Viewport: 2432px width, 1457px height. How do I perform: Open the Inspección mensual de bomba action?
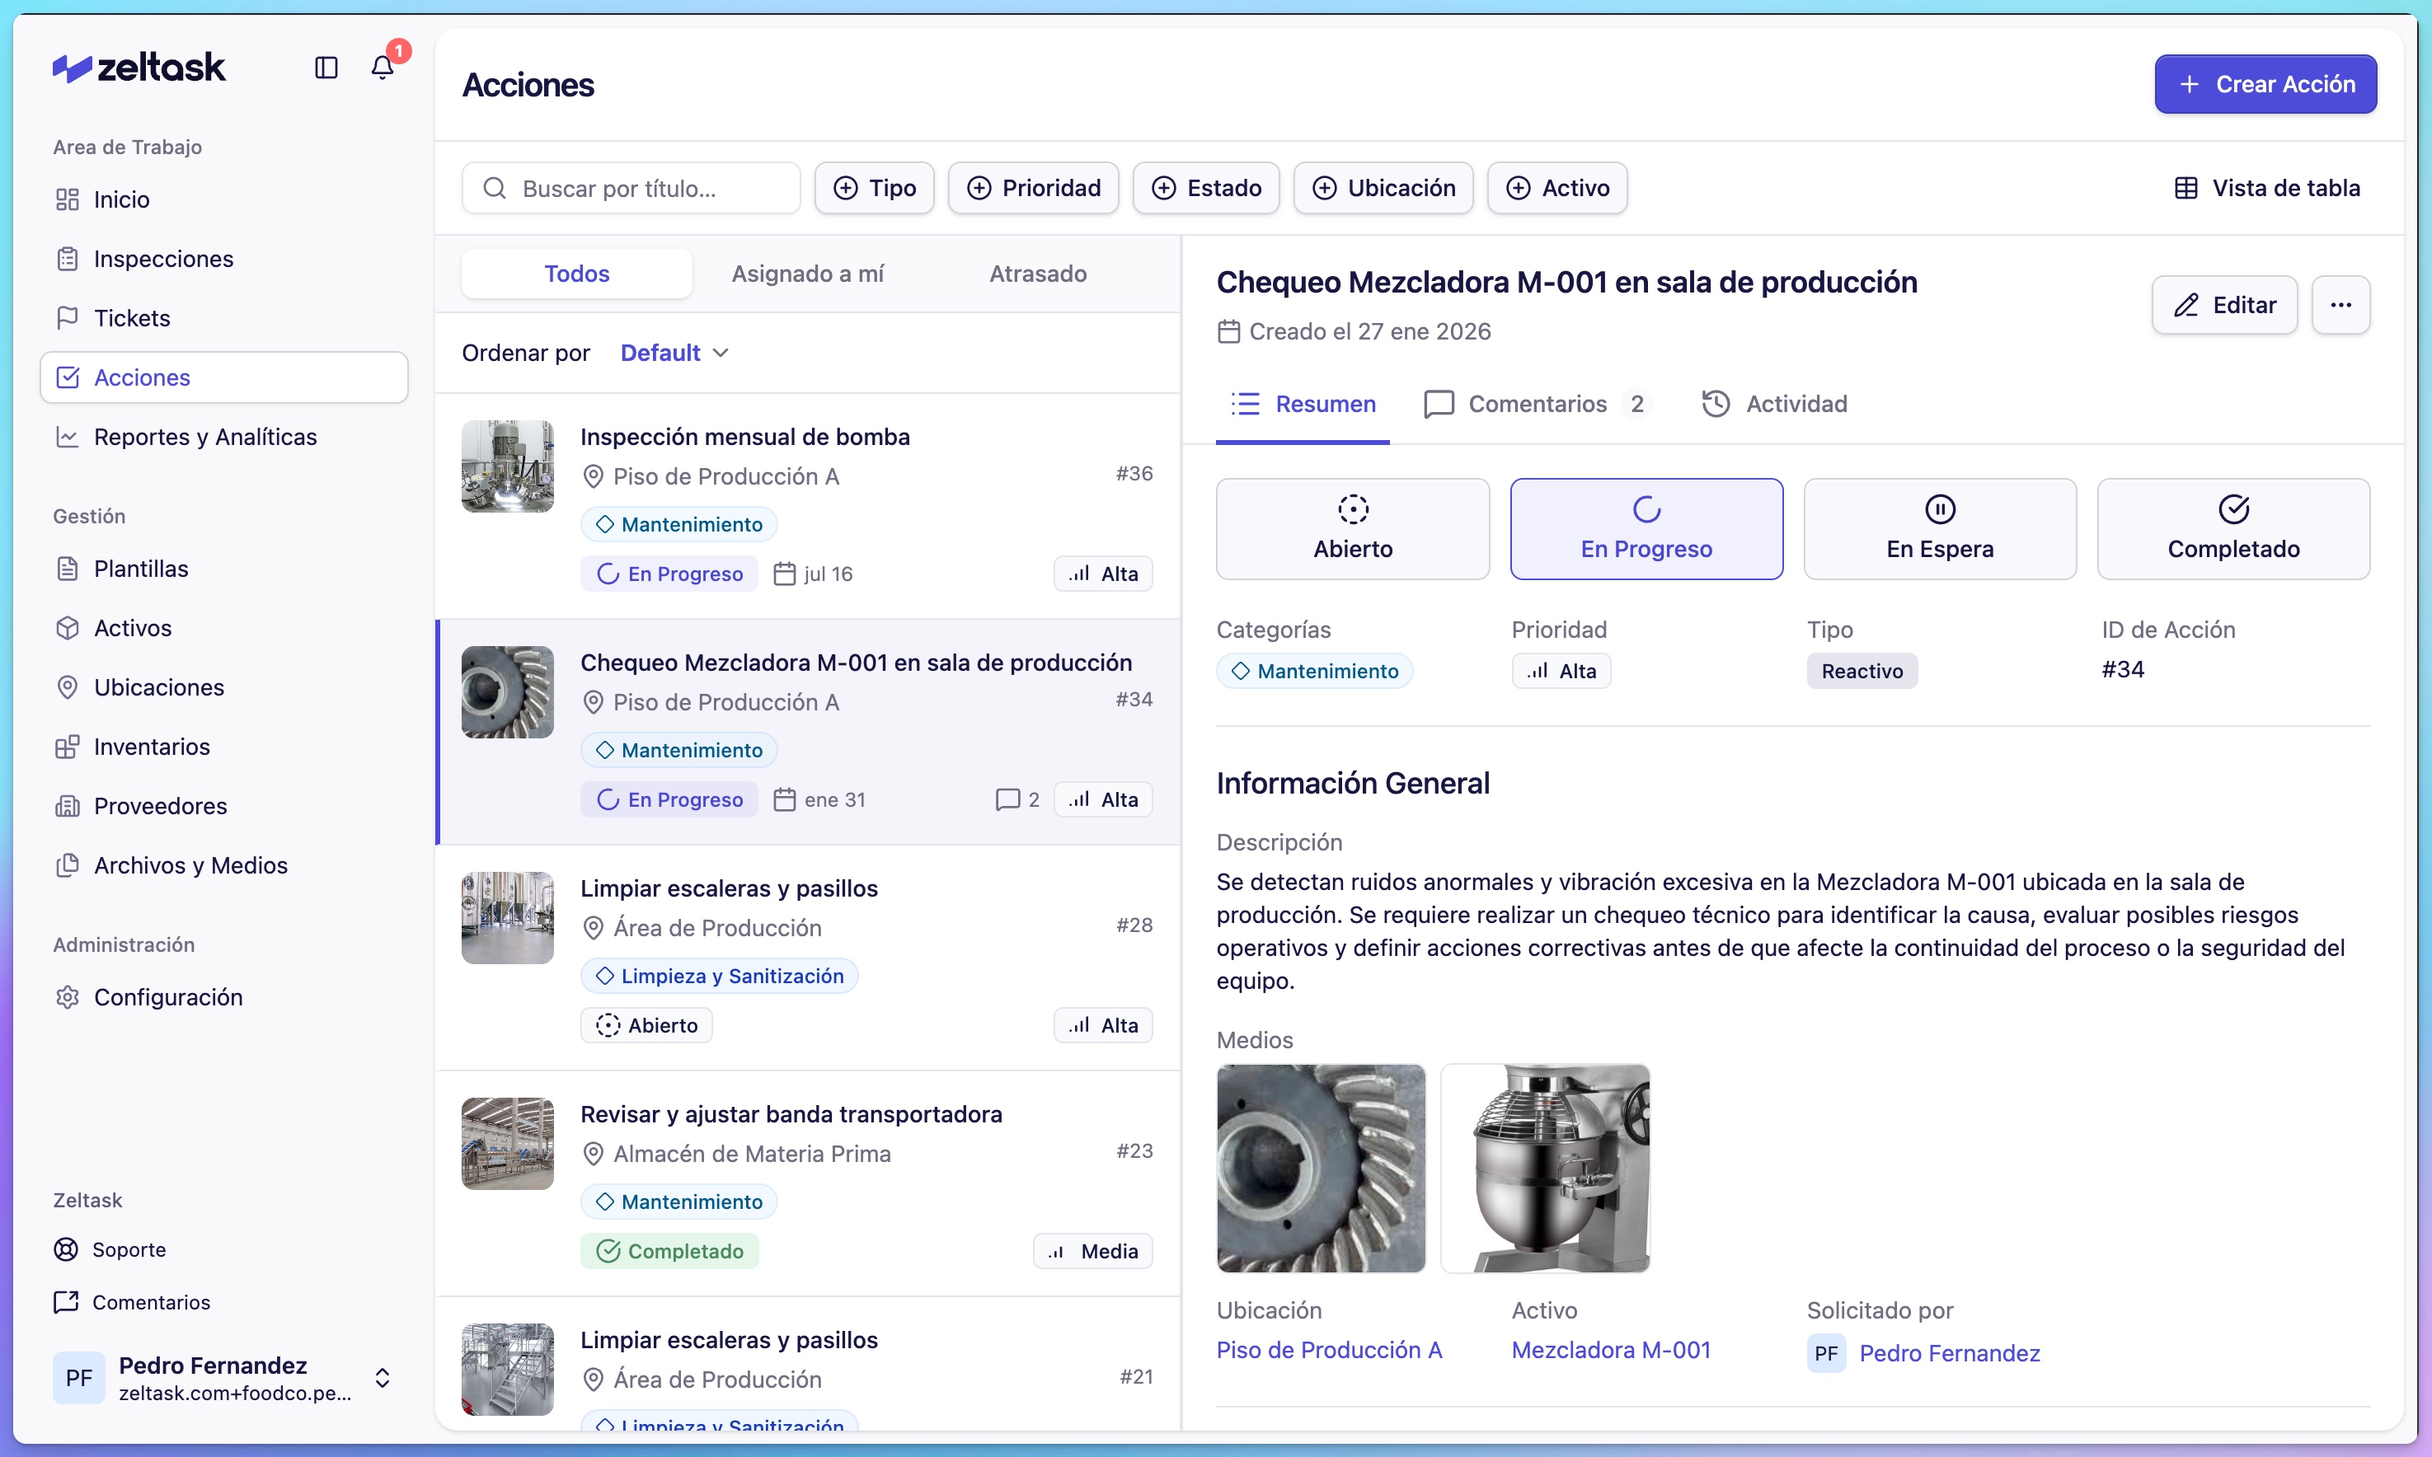[807, 507]
